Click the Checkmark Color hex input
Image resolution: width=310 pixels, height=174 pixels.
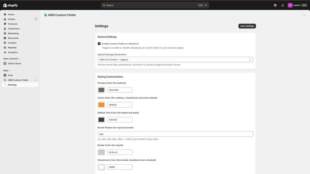(120, 167)
